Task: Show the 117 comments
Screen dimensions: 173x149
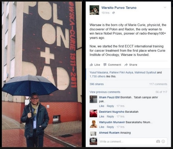Action: tap(158, 84)
